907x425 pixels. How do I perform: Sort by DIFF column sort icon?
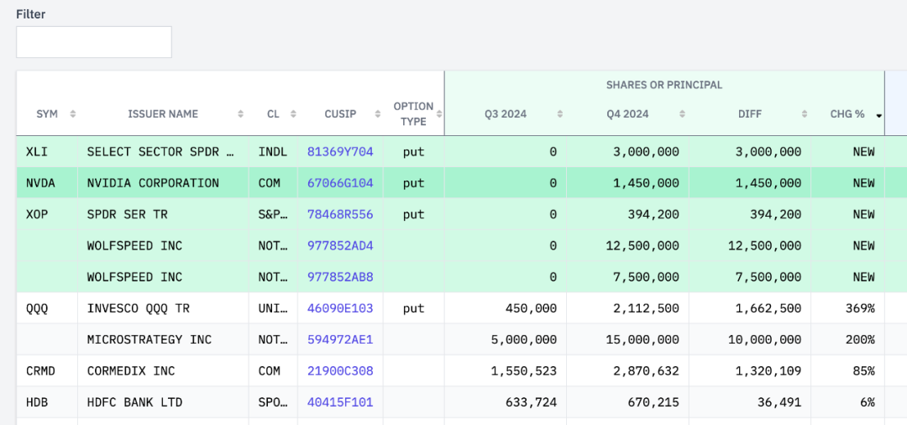pos(805,114)
